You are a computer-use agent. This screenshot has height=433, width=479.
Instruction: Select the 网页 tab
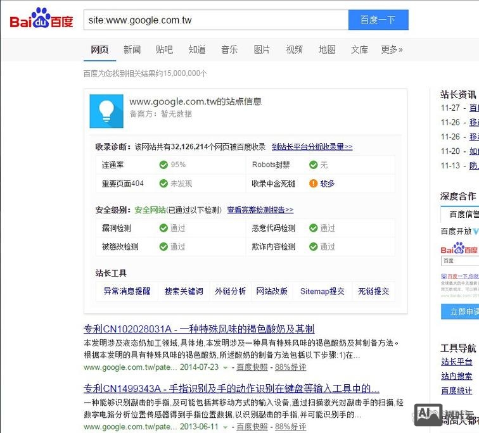click(99, 49)
